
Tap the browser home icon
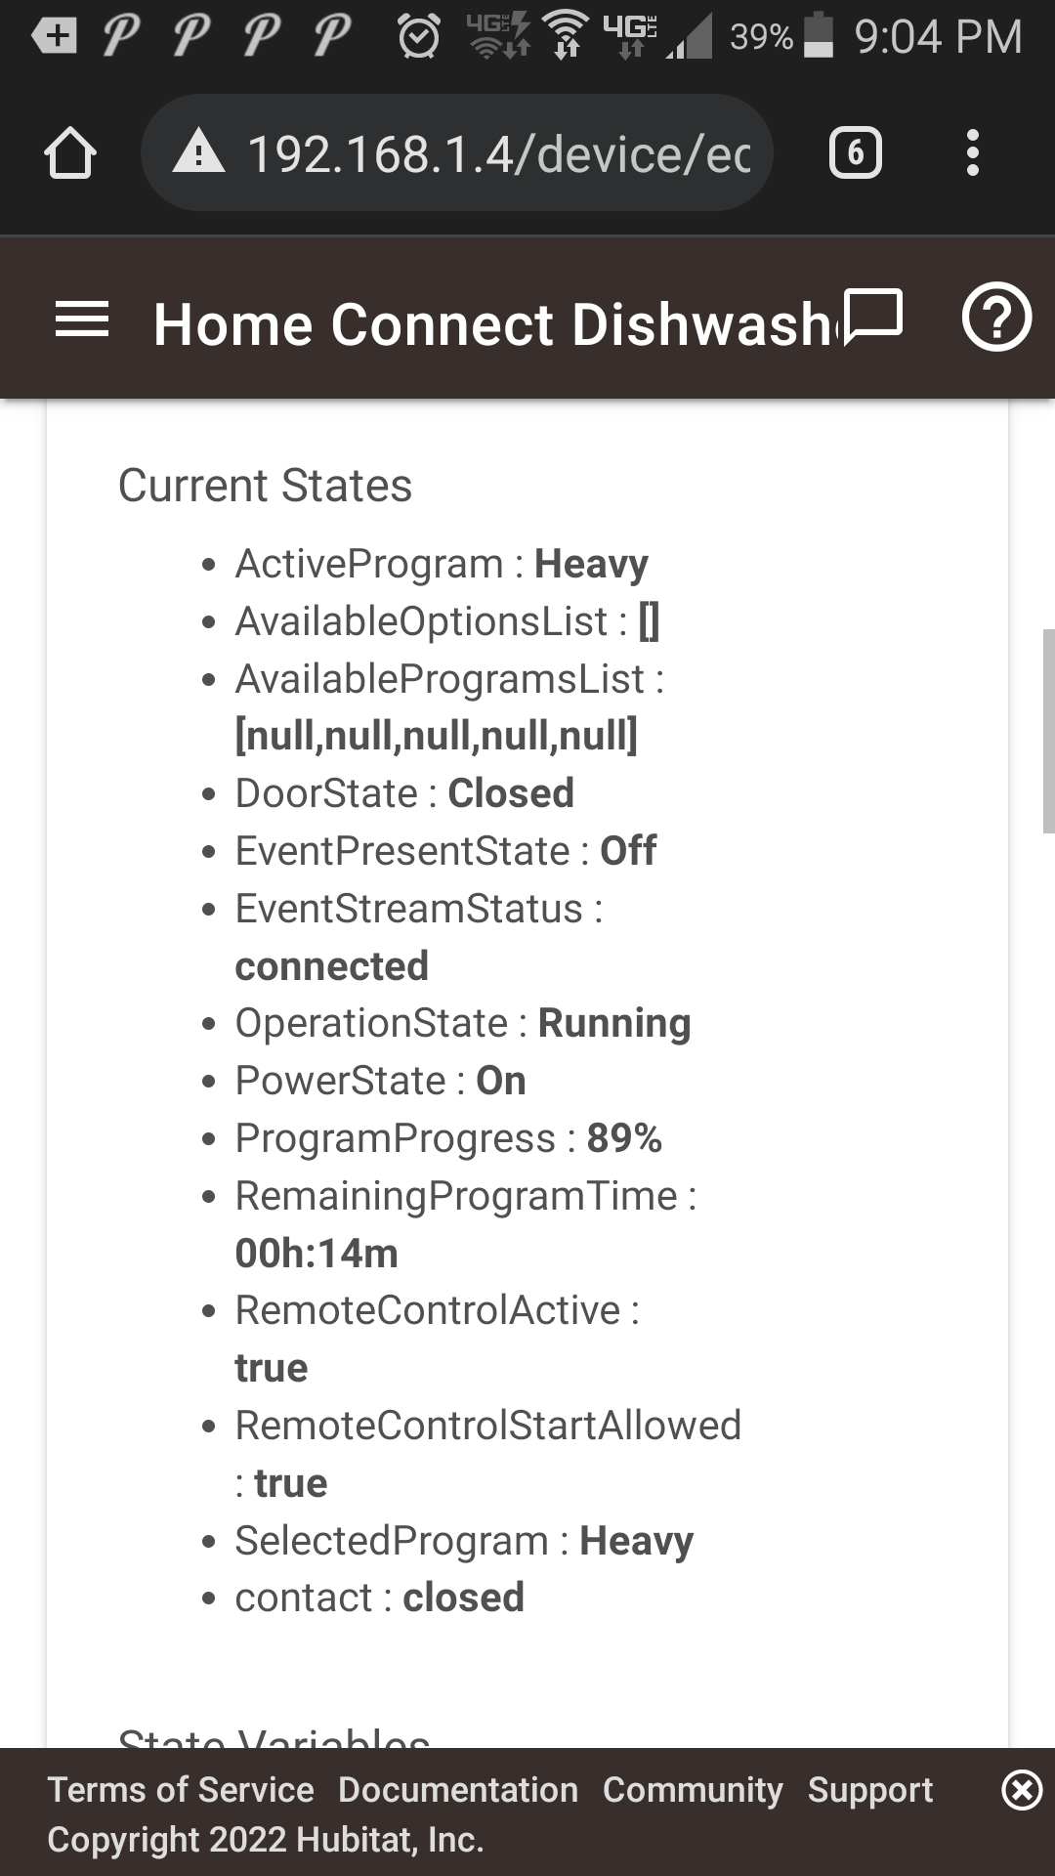(70, 153)
